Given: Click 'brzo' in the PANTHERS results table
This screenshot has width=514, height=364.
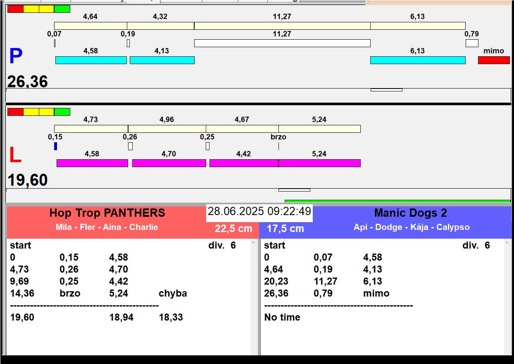Looking at the screenshot, I should 70,293.
